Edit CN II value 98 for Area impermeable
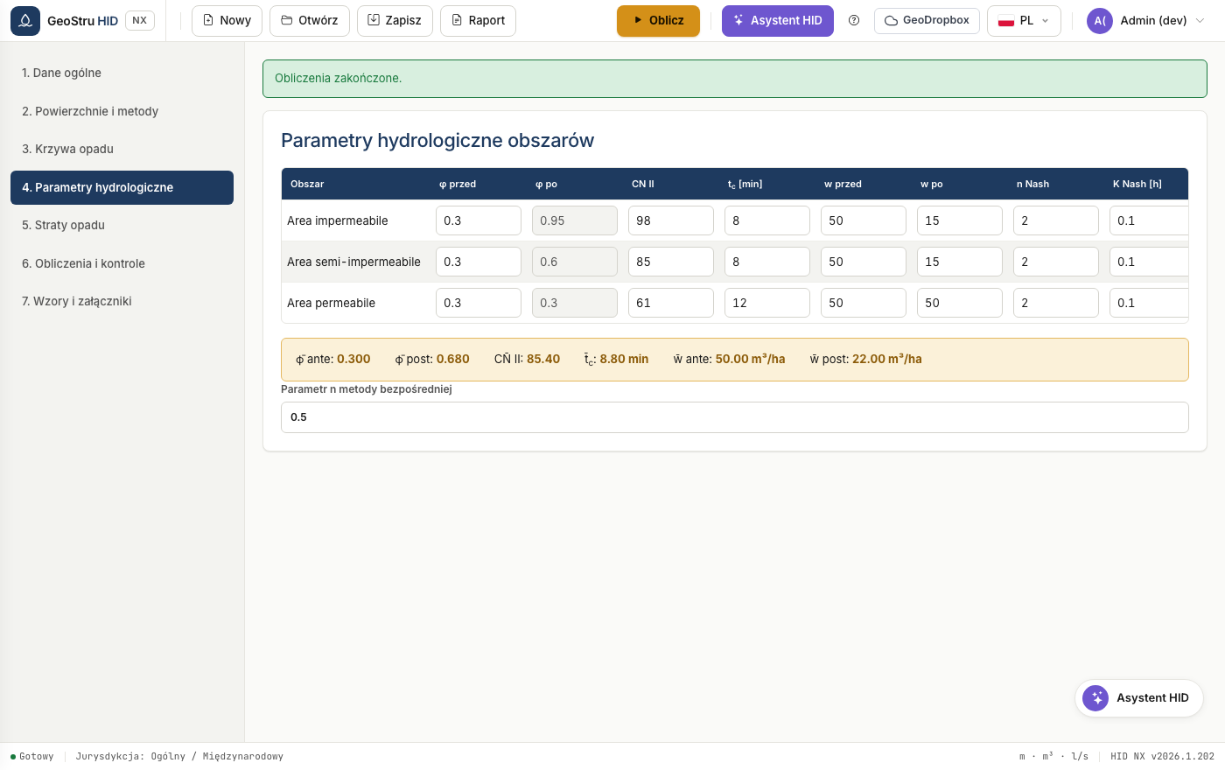The width and height of the screenshot is (1225, 770). (x=671, y=220)
